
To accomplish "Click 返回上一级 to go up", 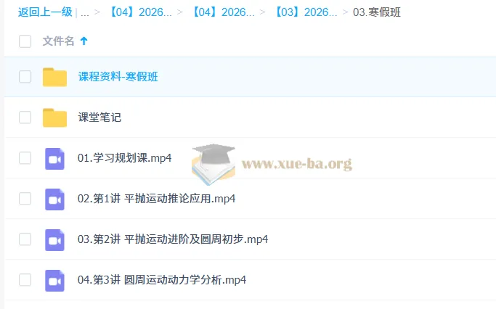I will point(45,12).
